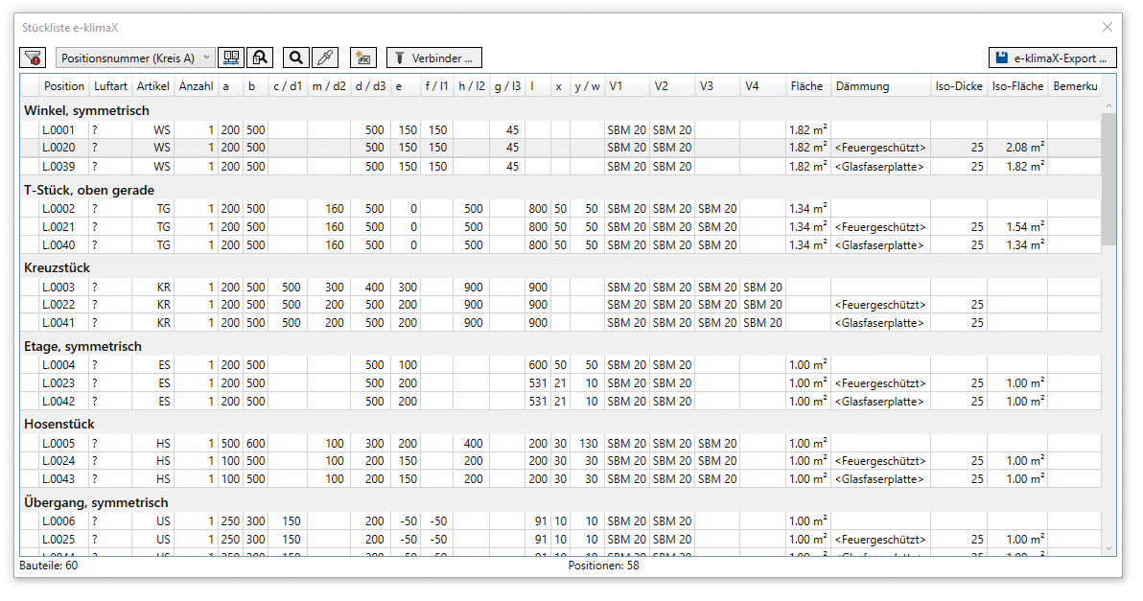
Task: Click the renumber positions icon
Action: 231,58
